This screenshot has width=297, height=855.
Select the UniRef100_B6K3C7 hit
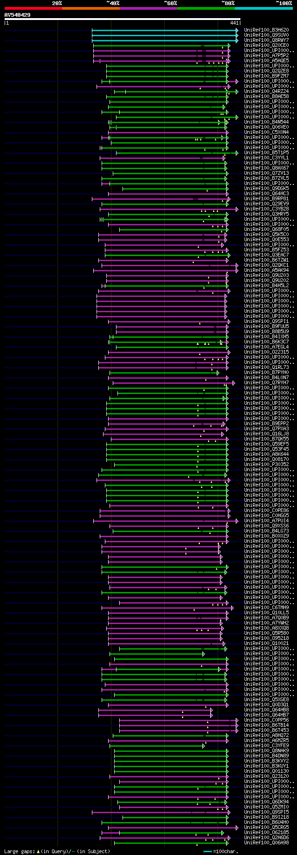(266, 342)
